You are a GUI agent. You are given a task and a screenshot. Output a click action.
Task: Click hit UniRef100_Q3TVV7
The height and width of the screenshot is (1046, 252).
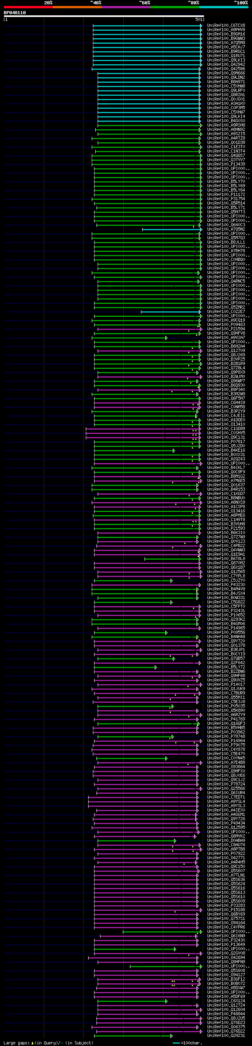pos(226,160)
